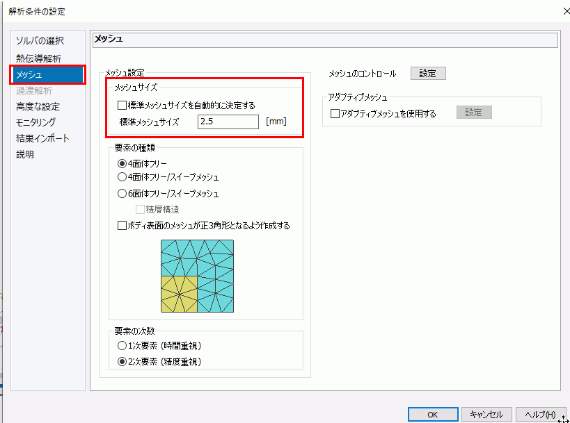The height and width of the screenshot is (423, 570).
Task: Select 1次要素 (時間重視) radio button
Action: [x=122, y=345]
